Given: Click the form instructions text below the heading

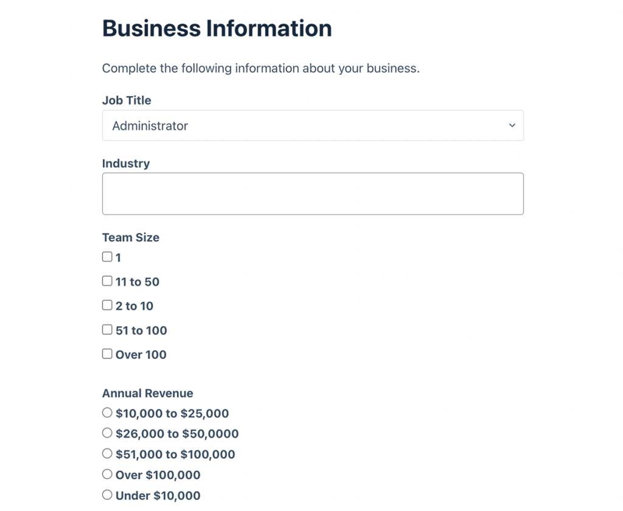Looking at the screenshot, I should click(x=260, y=68).
